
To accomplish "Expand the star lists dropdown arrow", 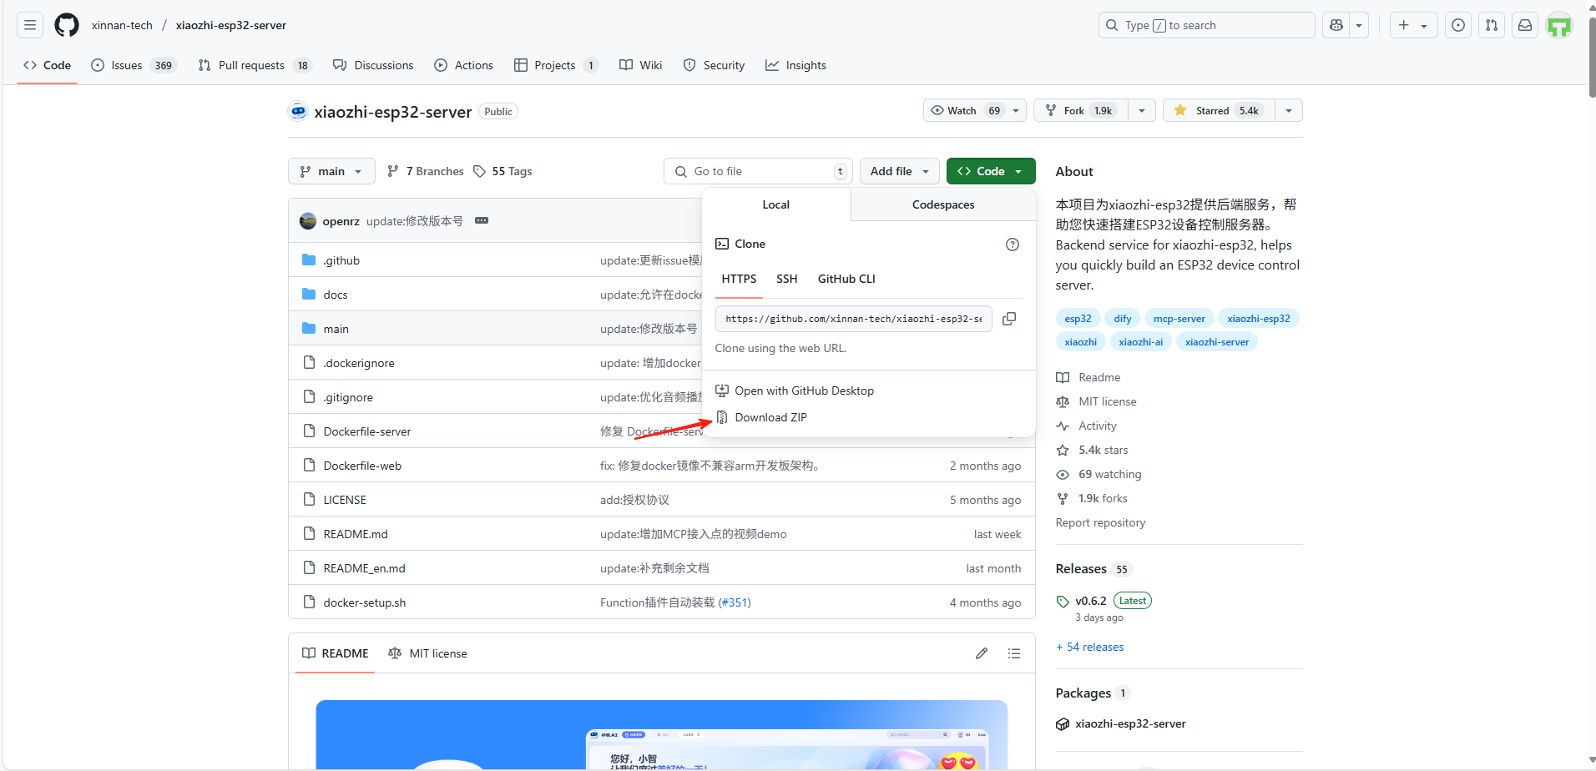I will [1289, 110].
